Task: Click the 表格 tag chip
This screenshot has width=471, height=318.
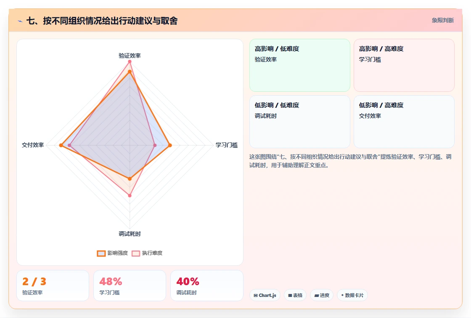Action: (x=295, y=295)
